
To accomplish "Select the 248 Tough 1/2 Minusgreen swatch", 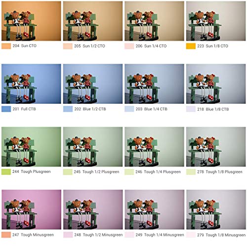I will coord(68,235).
